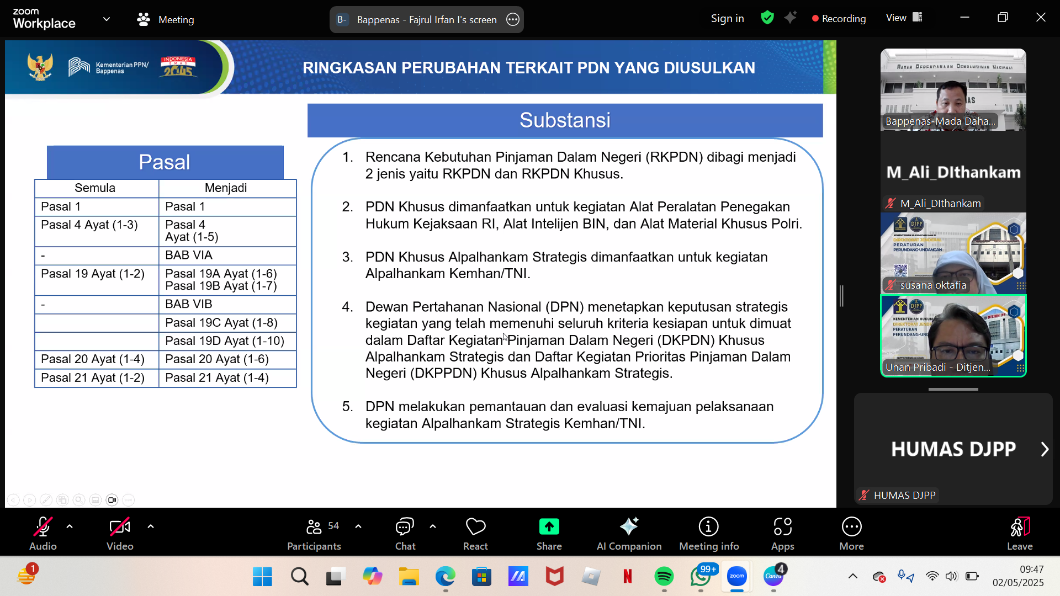Expand the participants options arrow
The height and width of the screenshot is (596, 1060).
pyautogui.click(x=358, y=526)
